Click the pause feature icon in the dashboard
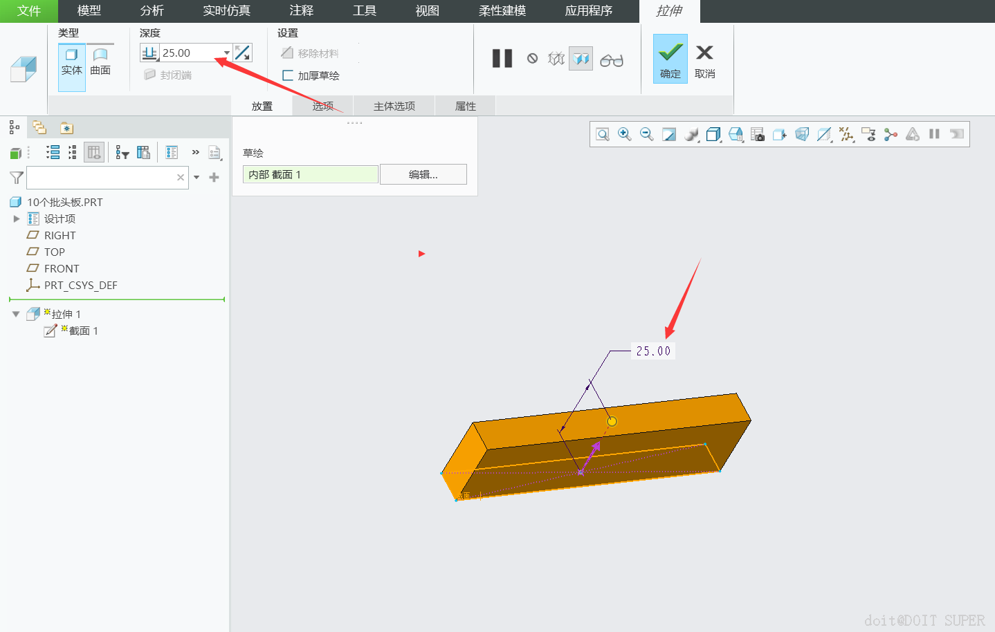This screenshot has width=995, height=632. pyautogui.click(x=502, y=59)
